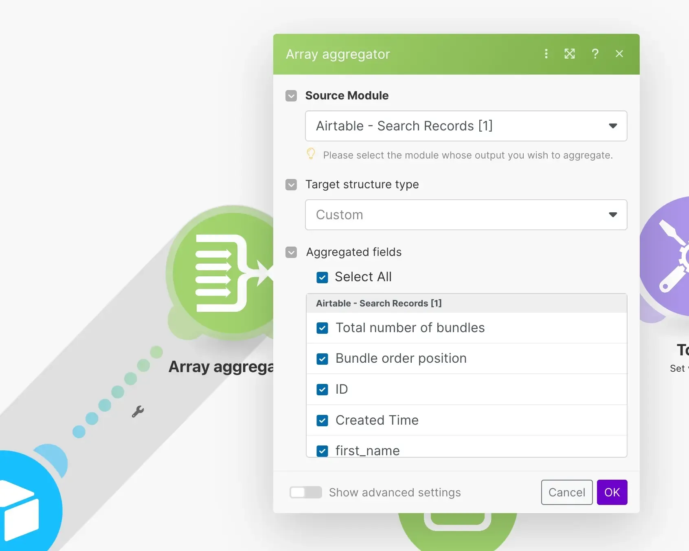Uncheck Bundle order position field
The height and width of the screenshot is (551, 689).
[x=322, y=359]
